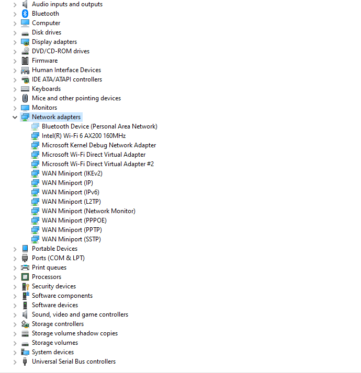
Task: Select the DVD/CD-ROM drives label
Action: point(61,51)
